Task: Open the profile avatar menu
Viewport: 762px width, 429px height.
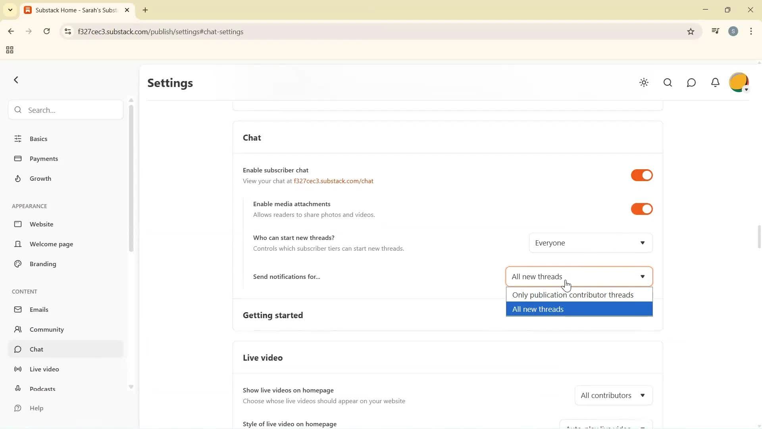Action: [x=739, y=83]
